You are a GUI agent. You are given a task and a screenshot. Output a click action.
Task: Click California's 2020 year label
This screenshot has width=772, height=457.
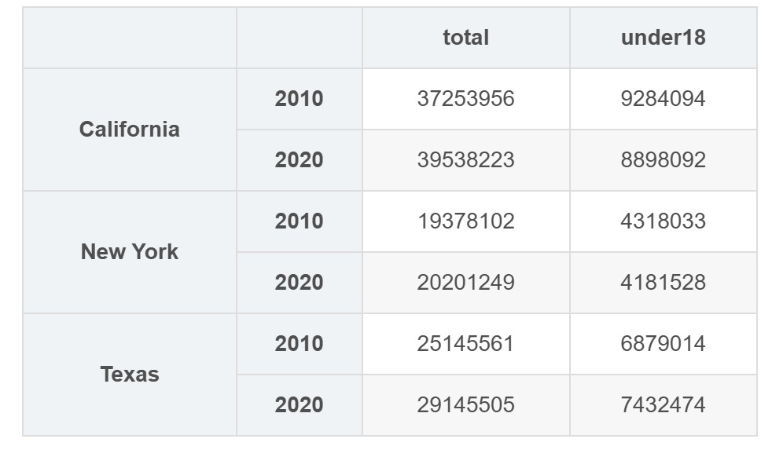point(299,160)
